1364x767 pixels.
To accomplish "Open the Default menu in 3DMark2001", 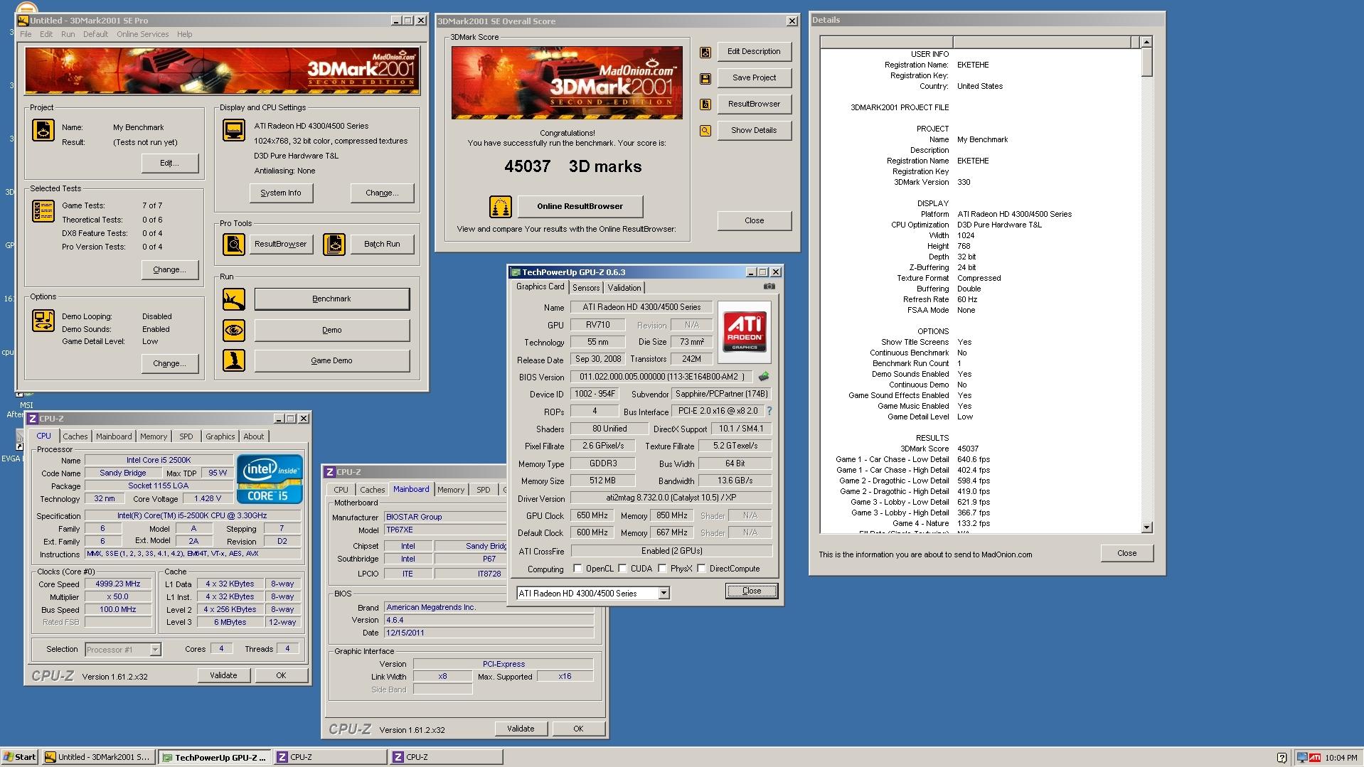I will [95, 34].
